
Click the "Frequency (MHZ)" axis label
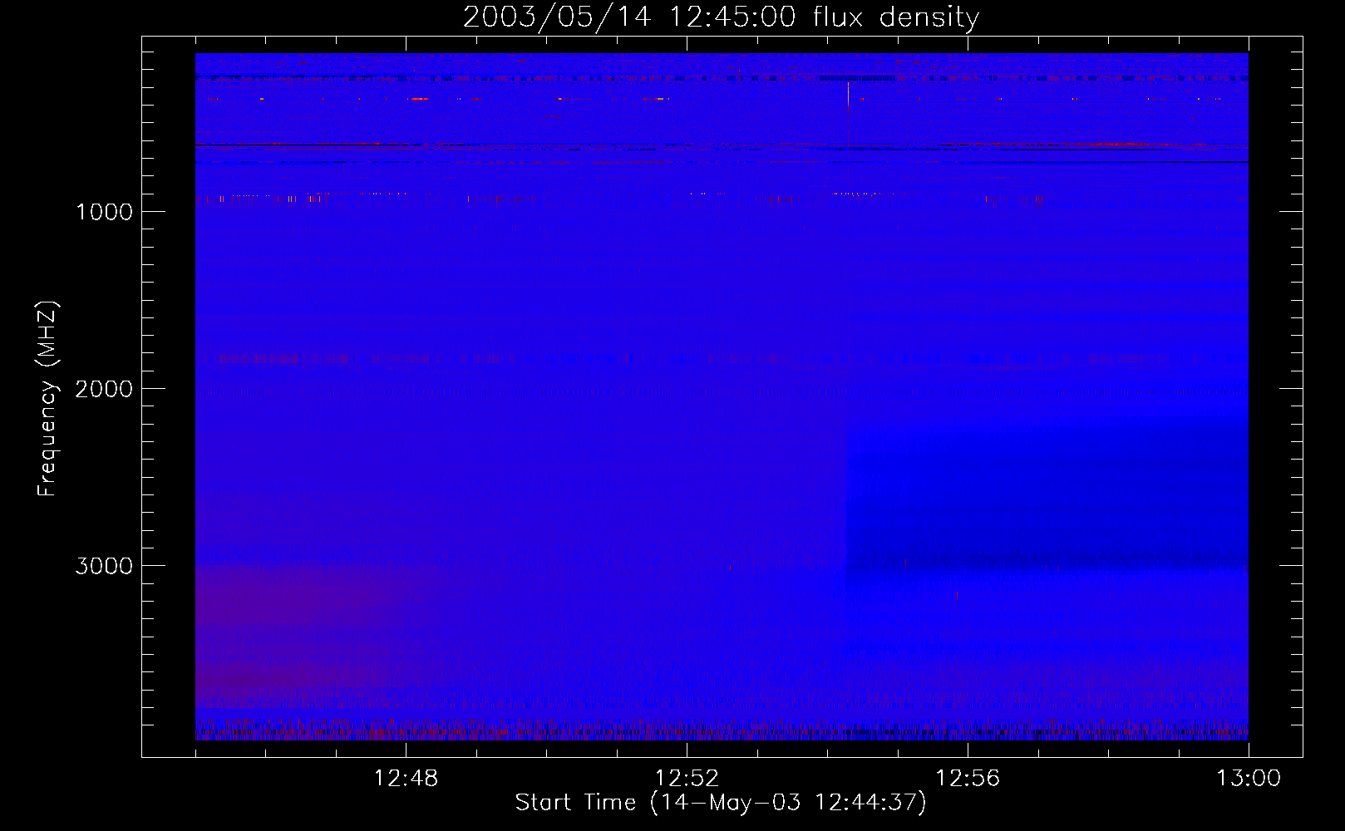[48, 399]
